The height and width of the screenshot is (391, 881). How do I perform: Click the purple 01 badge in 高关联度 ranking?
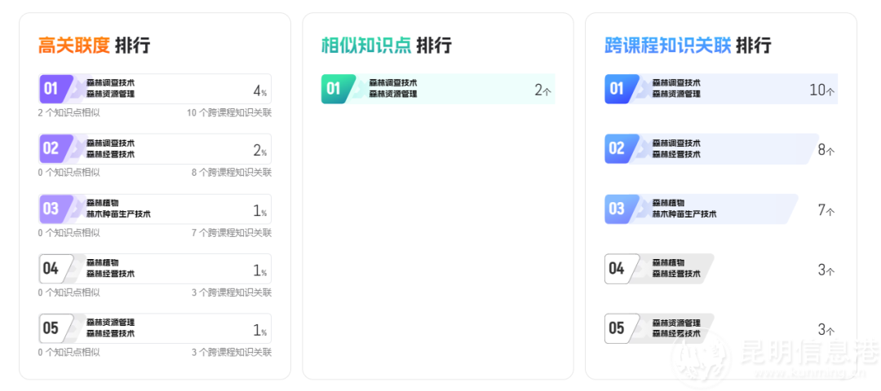click(52, 89)
